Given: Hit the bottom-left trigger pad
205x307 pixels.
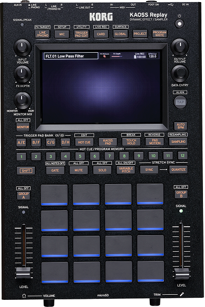Looking at the screenshot, I should (55, 273).
